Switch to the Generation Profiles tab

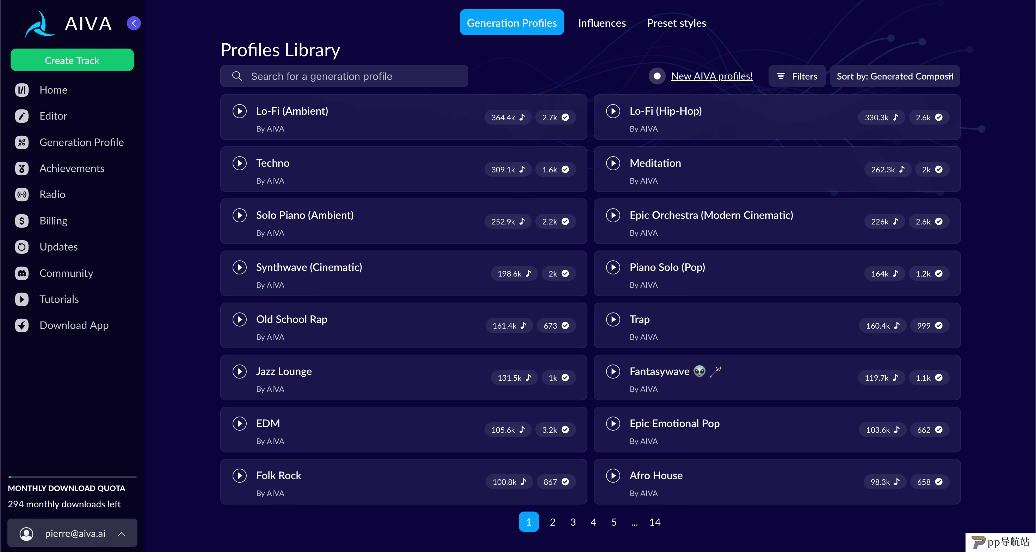[x=512, y=23]
